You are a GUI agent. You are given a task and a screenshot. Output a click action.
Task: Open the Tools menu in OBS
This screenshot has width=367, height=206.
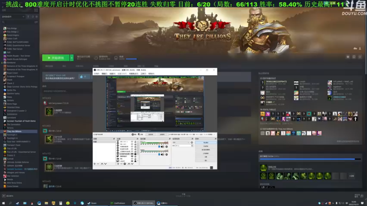click(x=143, y=74)
